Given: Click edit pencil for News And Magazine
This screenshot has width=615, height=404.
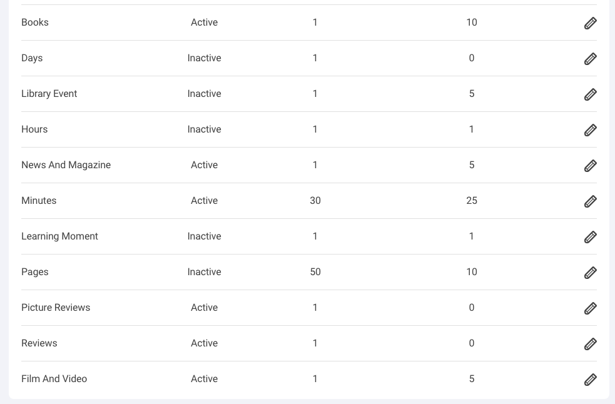Looking at the screenshot, I should 591,166.
